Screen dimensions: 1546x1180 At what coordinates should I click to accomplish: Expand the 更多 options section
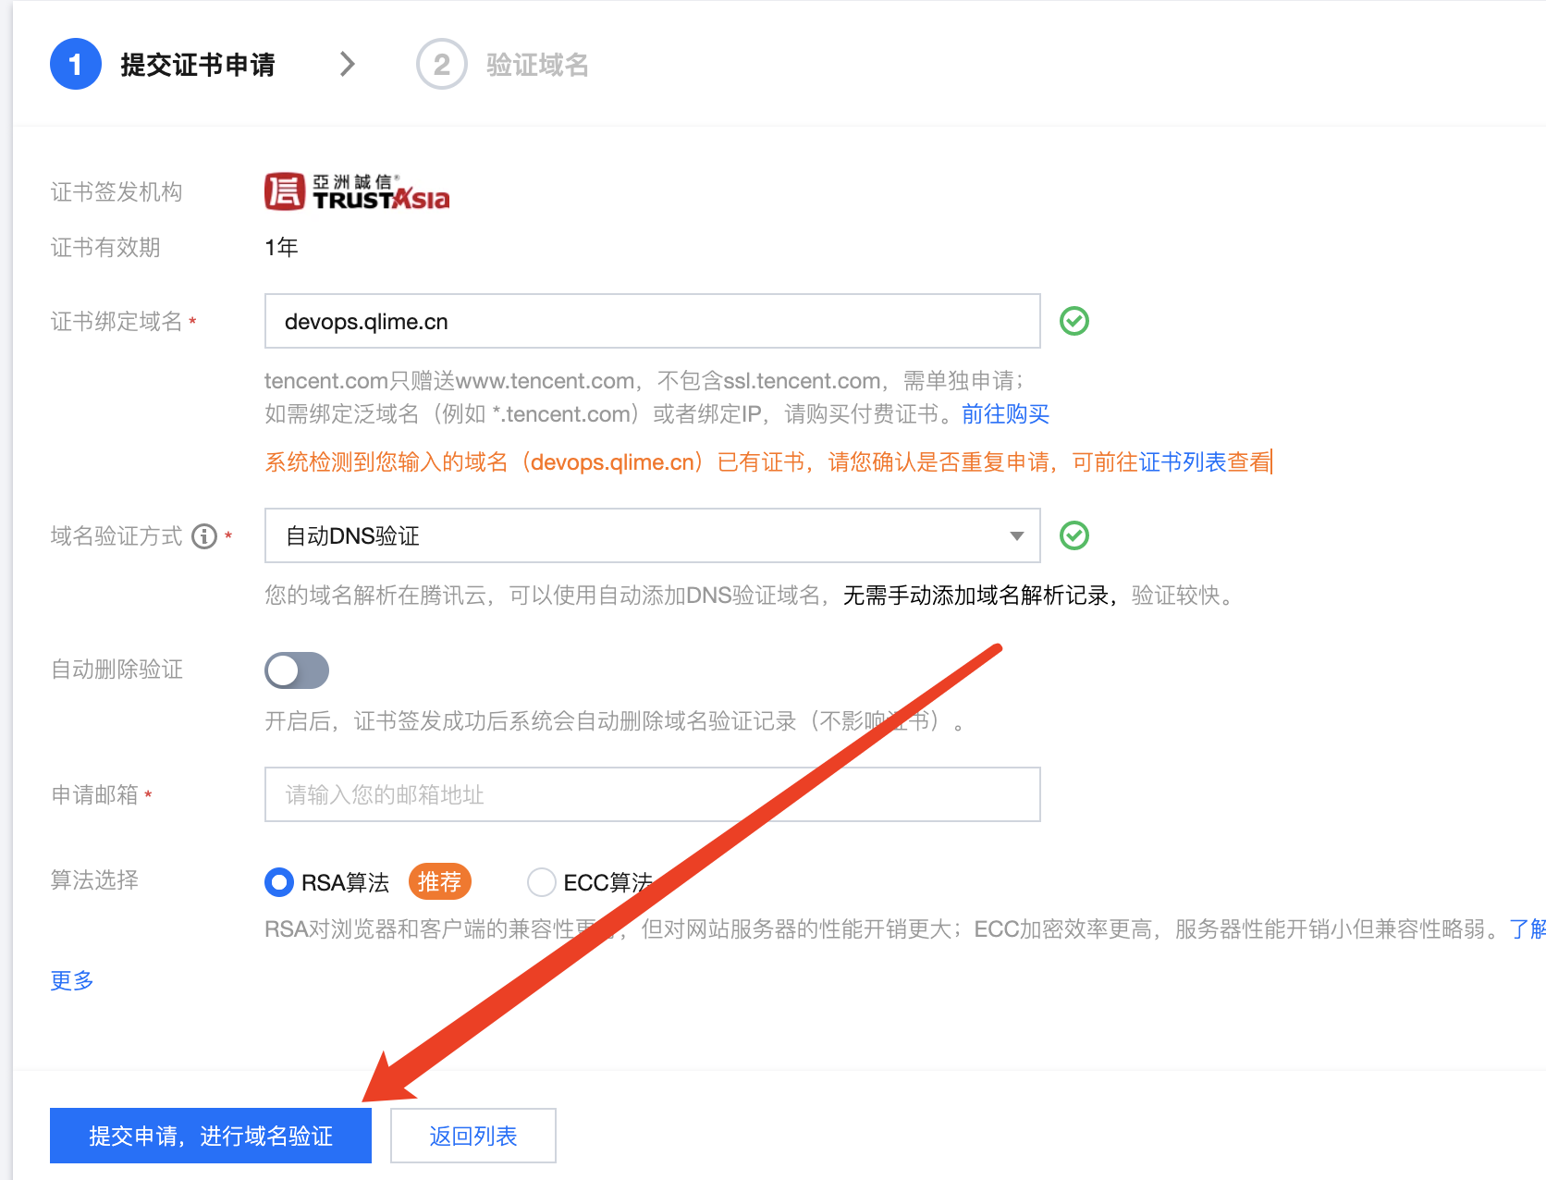point(72,980)
